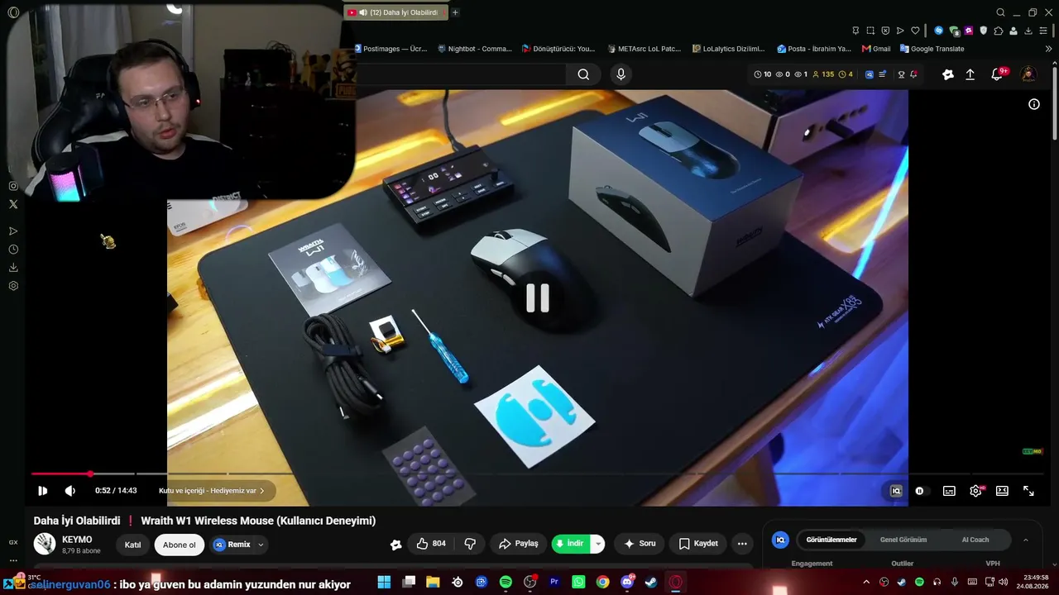Open the Gmail bookmark
1059x595 pixels.
pos(876,49)
